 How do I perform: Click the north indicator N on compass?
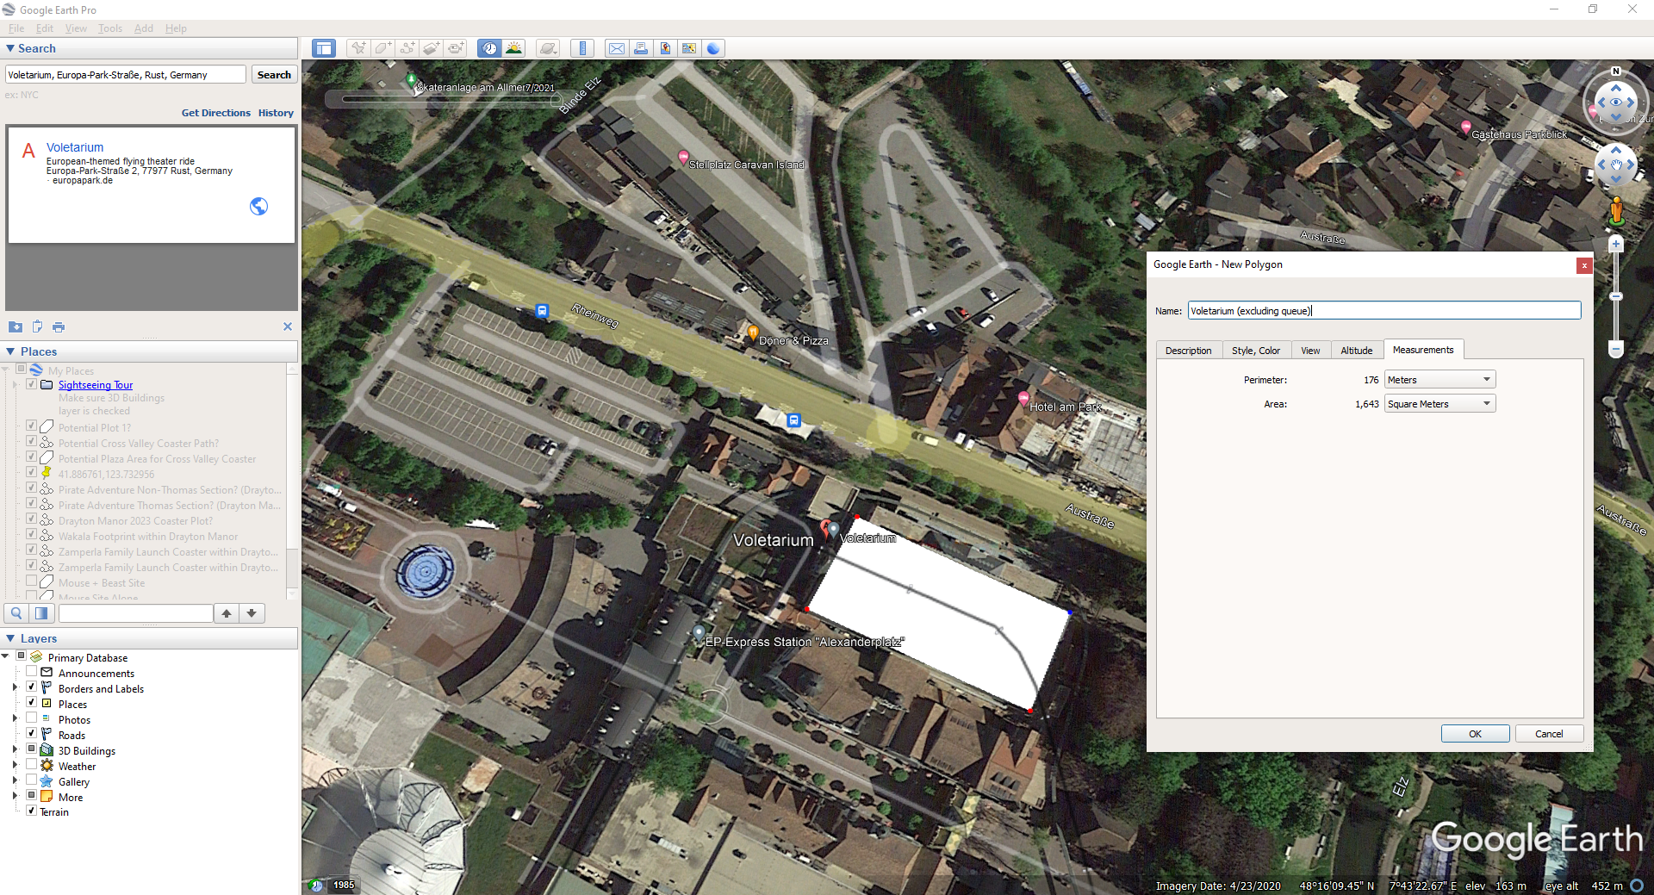click(1616, 71)
